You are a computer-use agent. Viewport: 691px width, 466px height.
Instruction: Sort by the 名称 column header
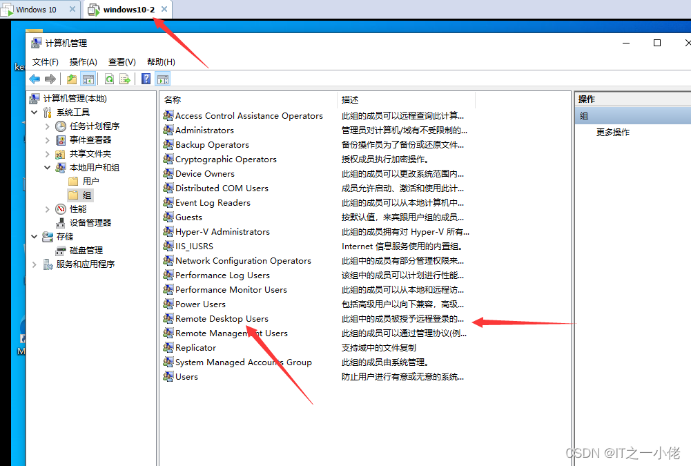click(249, 99)
